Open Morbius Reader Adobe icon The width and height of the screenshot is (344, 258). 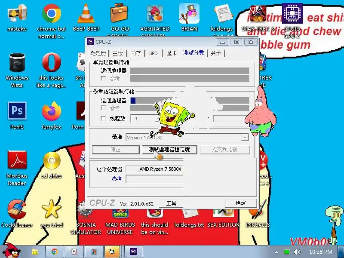click(x=17, y=160)
